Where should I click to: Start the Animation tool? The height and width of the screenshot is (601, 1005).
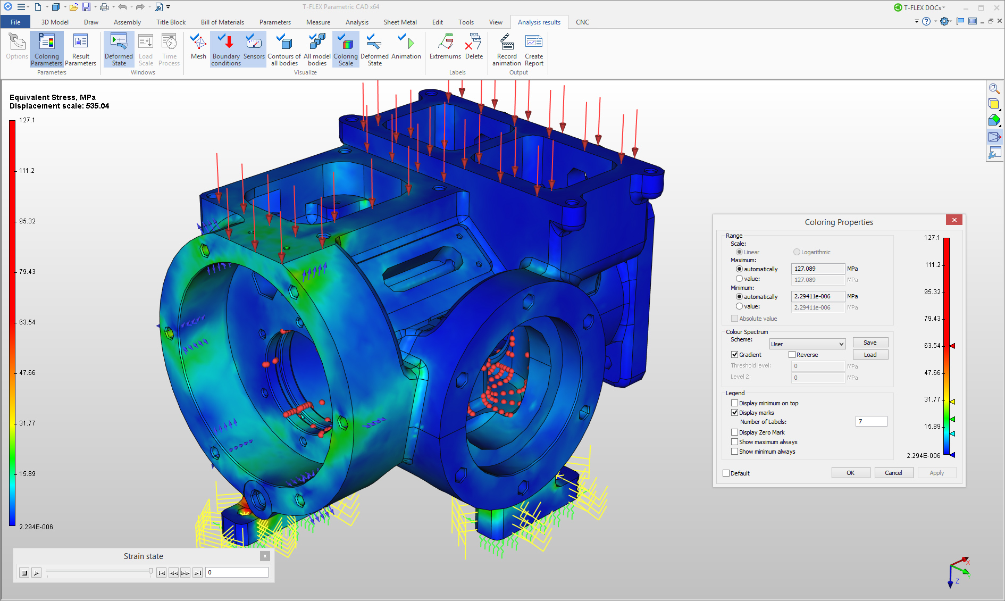[406, 47]
